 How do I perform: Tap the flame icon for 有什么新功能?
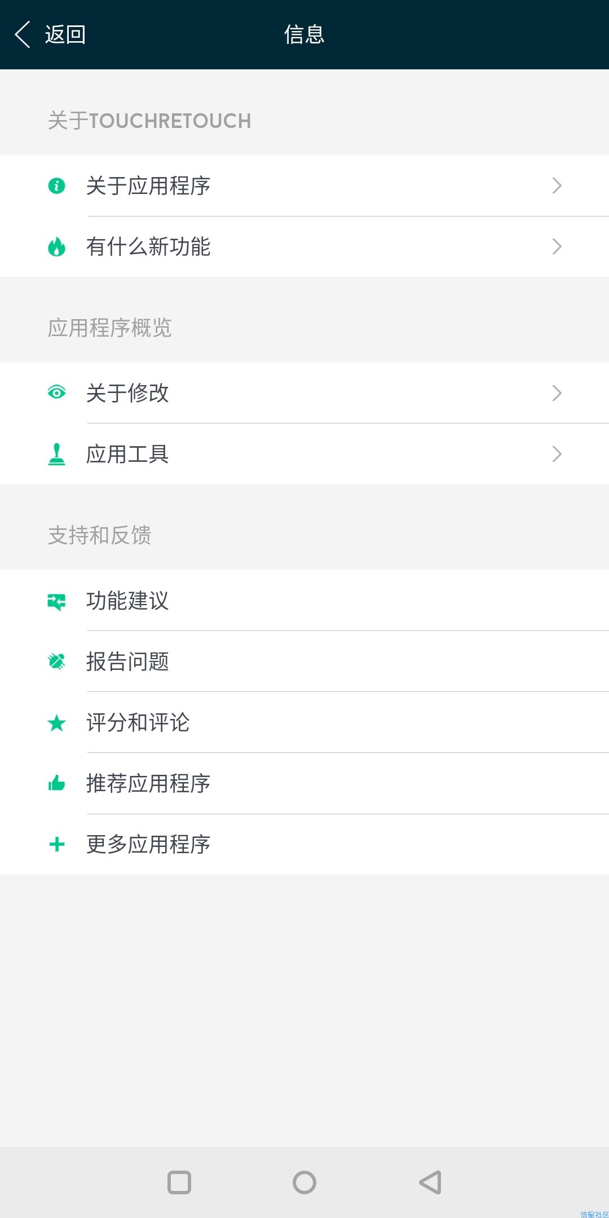point(56,246)
